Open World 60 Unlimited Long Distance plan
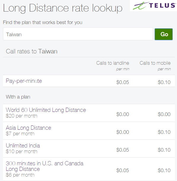Viewport: 177px width, 181px height. pyautogui.click(x=46, y=110)
